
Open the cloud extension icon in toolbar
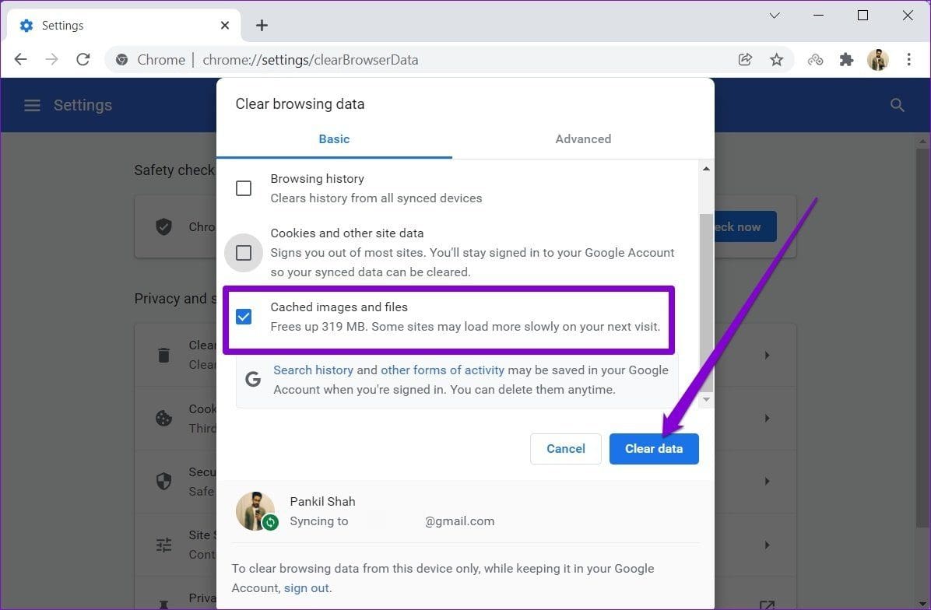[x=815, y=59]
